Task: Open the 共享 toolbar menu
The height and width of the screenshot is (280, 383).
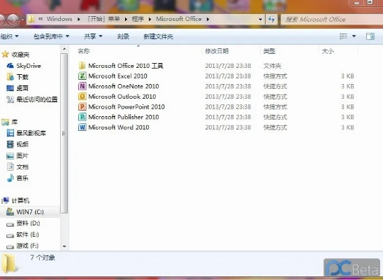Action: (x=93, y=36)
